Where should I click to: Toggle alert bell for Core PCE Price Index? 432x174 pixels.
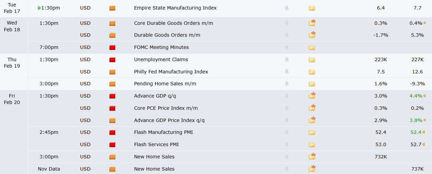[287, 108]
